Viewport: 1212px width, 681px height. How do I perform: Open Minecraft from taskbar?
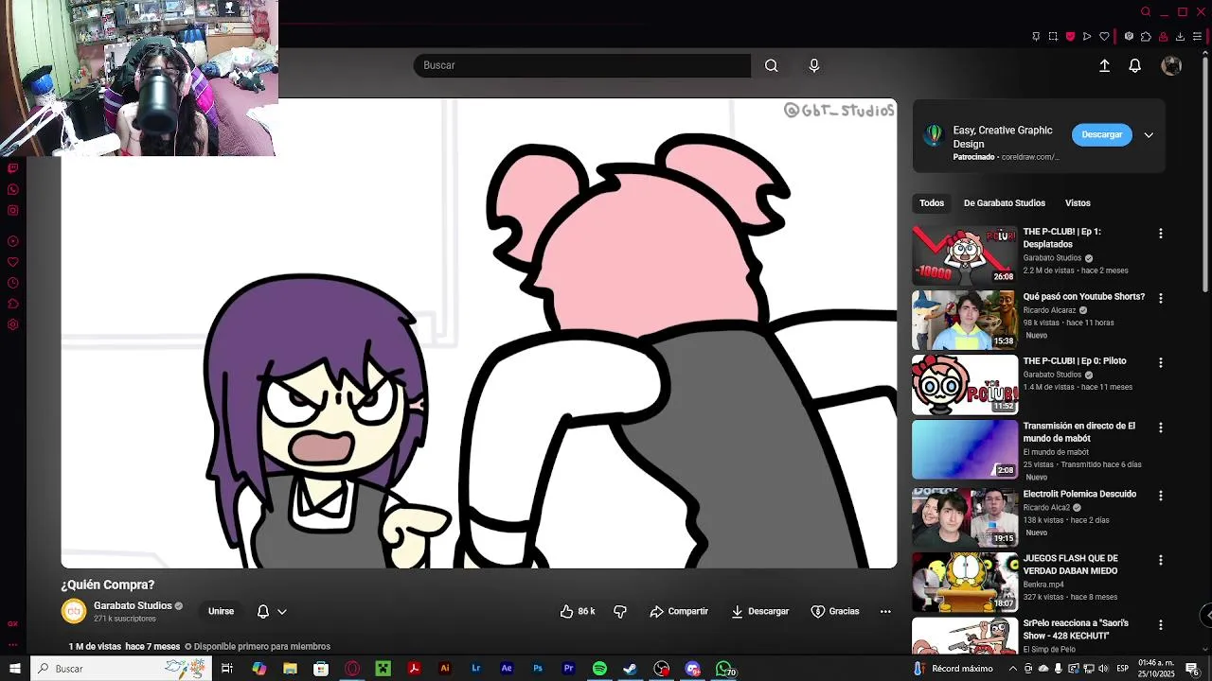383,669
